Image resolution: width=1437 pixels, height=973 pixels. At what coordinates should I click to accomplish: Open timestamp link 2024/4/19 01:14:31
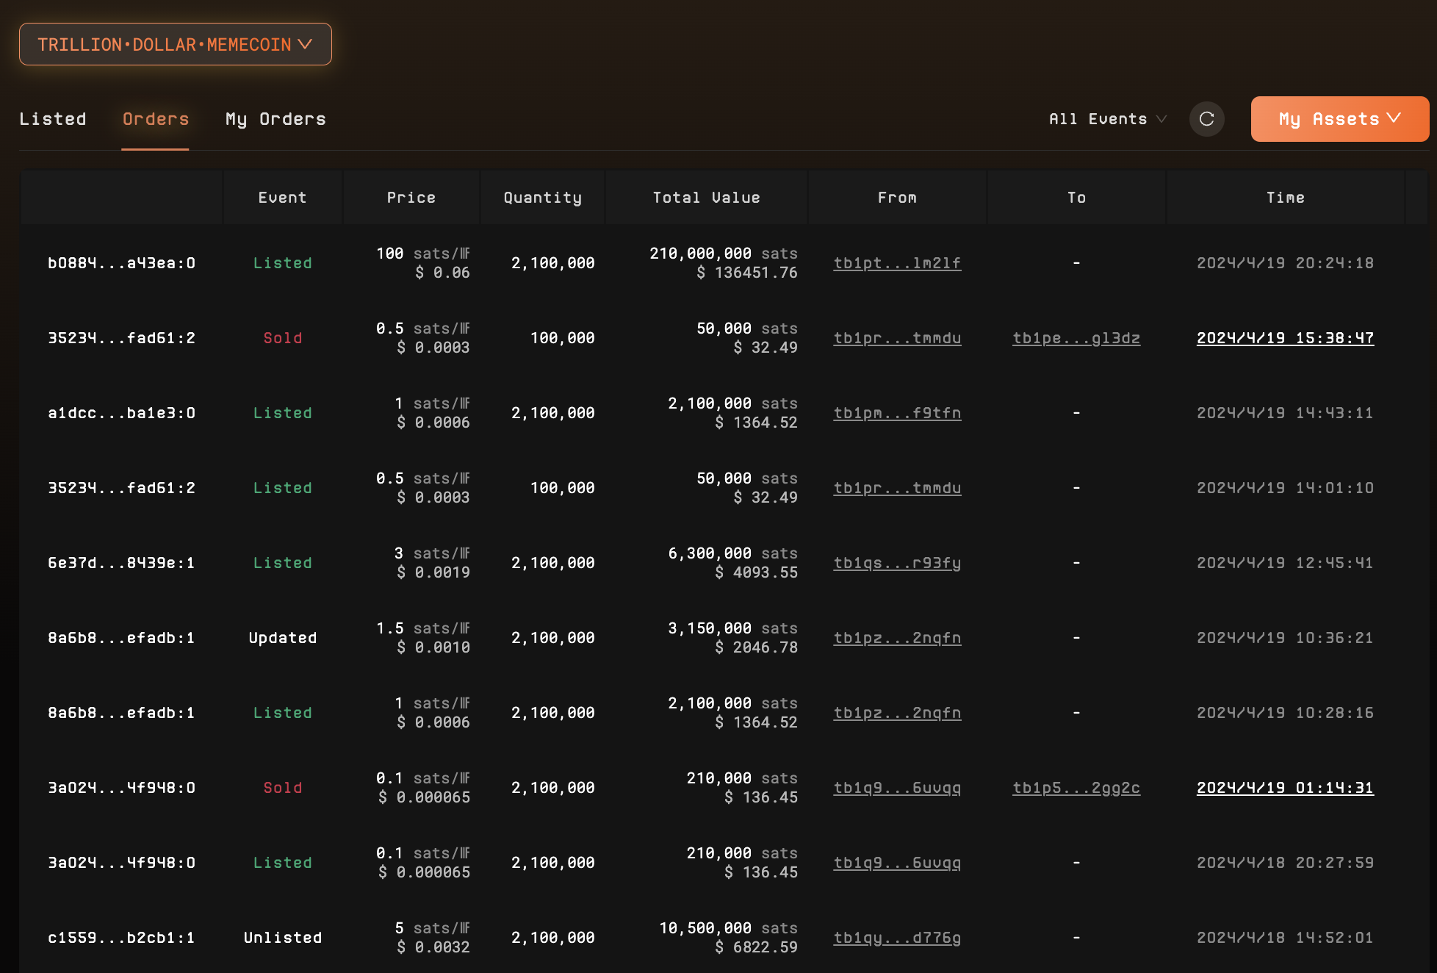pyautogui.click(x=1285, y=788)
